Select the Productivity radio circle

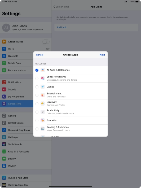point(37,112)
